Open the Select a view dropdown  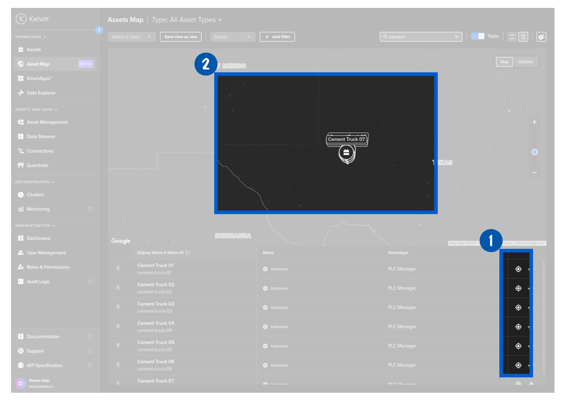[x=131, y=37]
